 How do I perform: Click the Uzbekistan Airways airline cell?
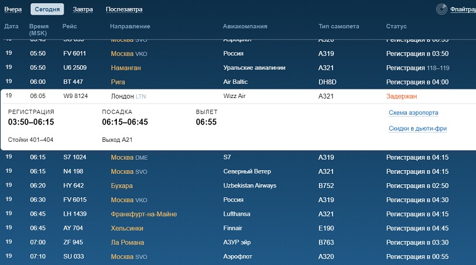(250, 185)
